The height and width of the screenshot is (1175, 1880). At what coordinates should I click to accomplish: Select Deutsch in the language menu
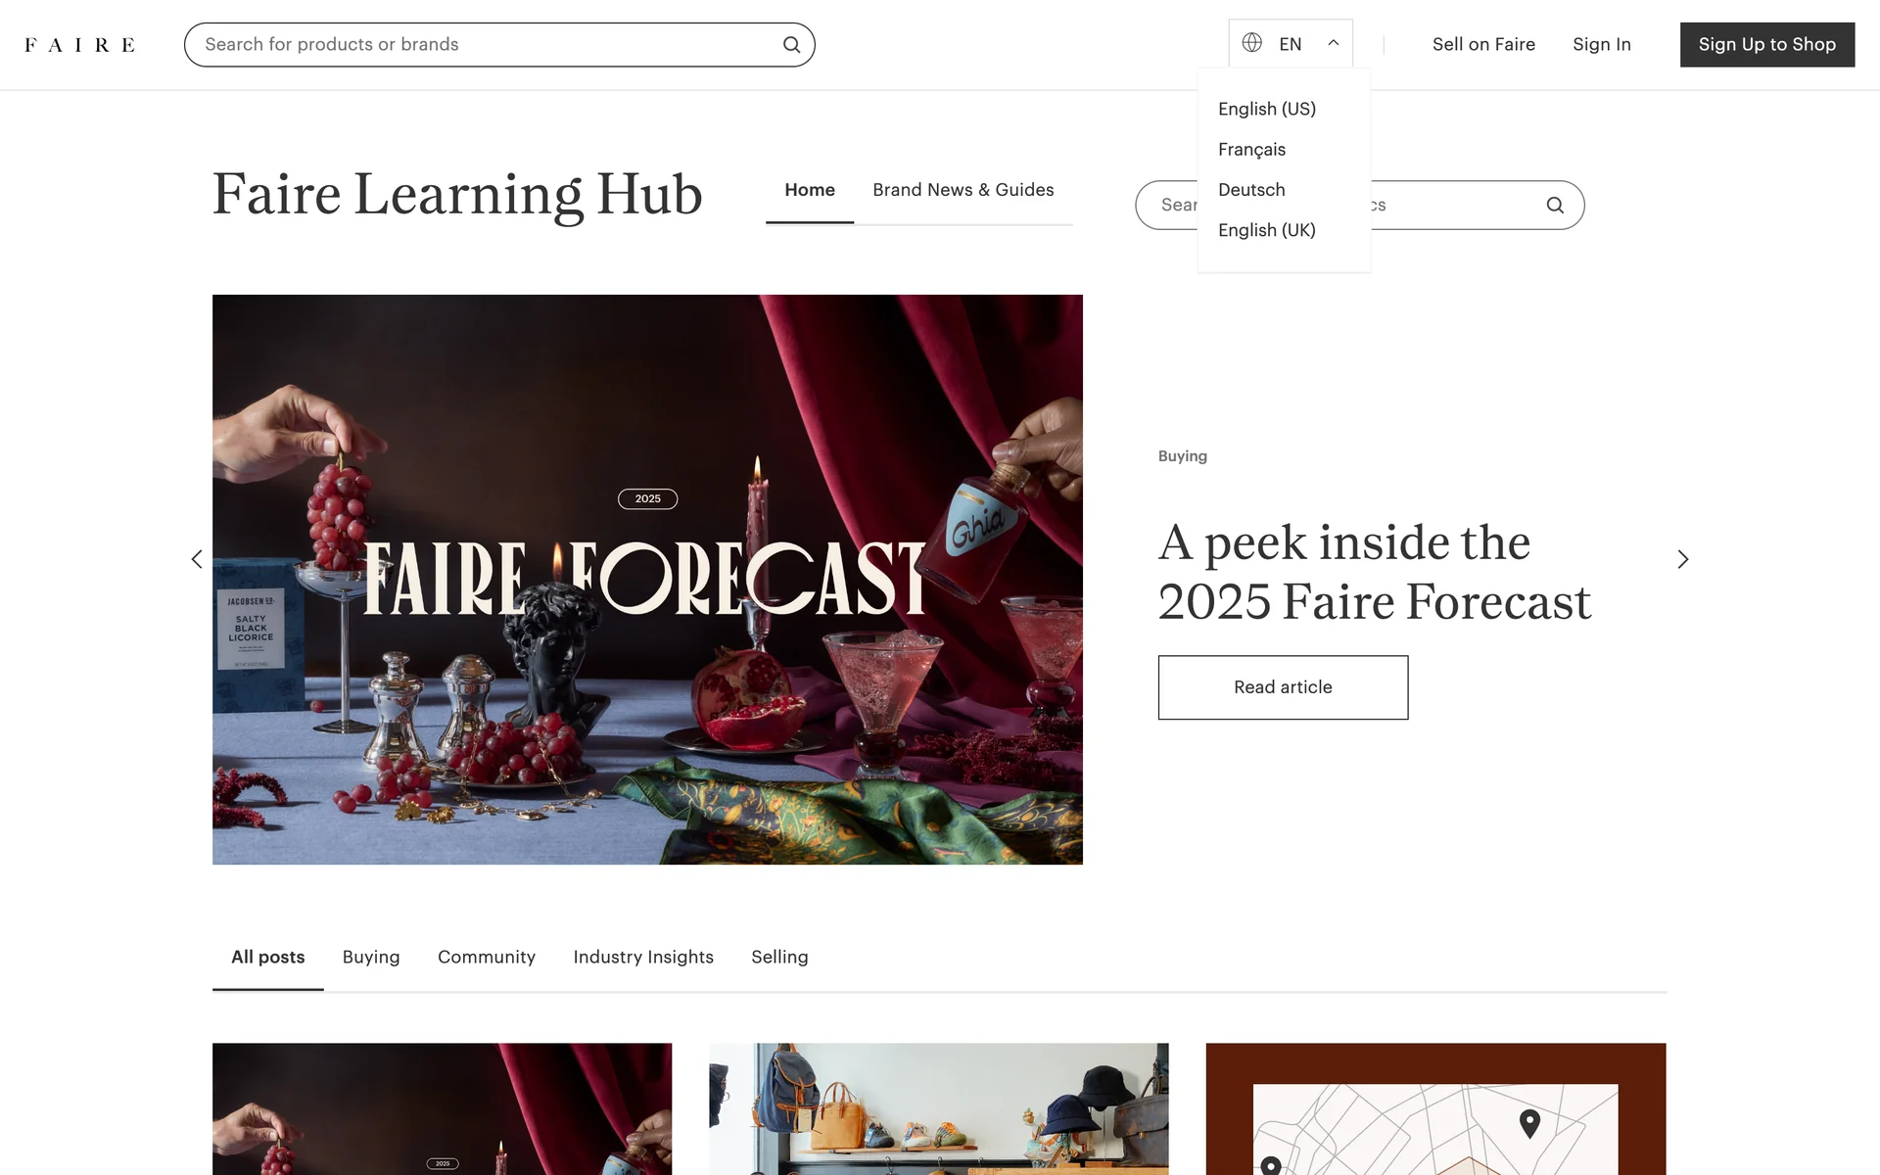[1251, 190]
